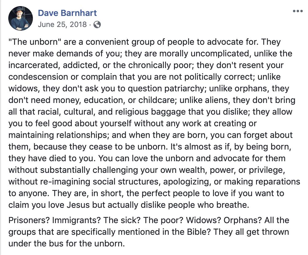This screenshot has width=308, height=255.
Task: Select the word "privilege" in the post
Action: click(x=267, y=170)
